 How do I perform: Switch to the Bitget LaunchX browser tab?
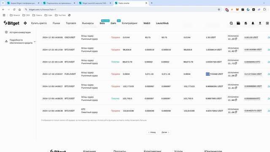(94, 3)
